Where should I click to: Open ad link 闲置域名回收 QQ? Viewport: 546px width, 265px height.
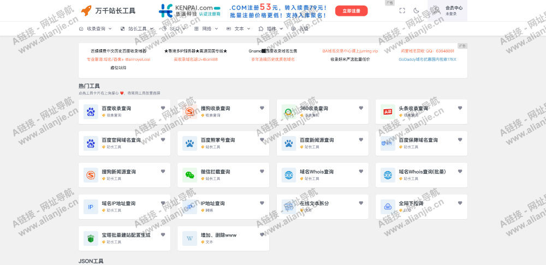(x=428, y=51)
